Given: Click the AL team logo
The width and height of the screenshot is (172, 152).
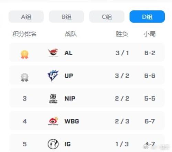Looking at the screenshot, I should [x=53, y=53].
